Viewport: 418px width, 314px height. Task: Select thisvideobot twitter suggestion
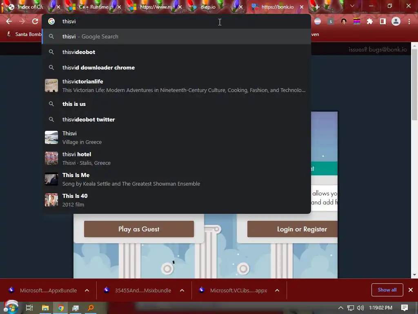click(x=176, y=119)
